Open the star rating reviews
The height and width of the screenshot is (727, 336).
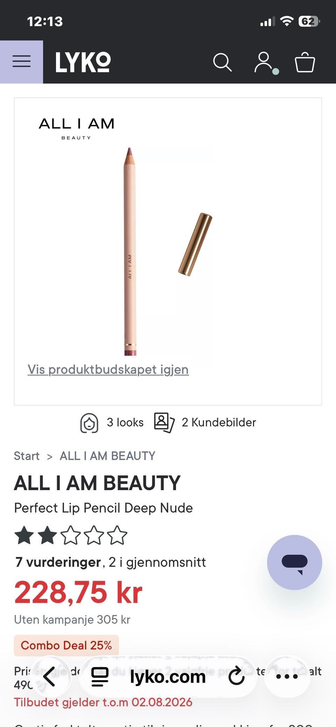click(71, 535)
